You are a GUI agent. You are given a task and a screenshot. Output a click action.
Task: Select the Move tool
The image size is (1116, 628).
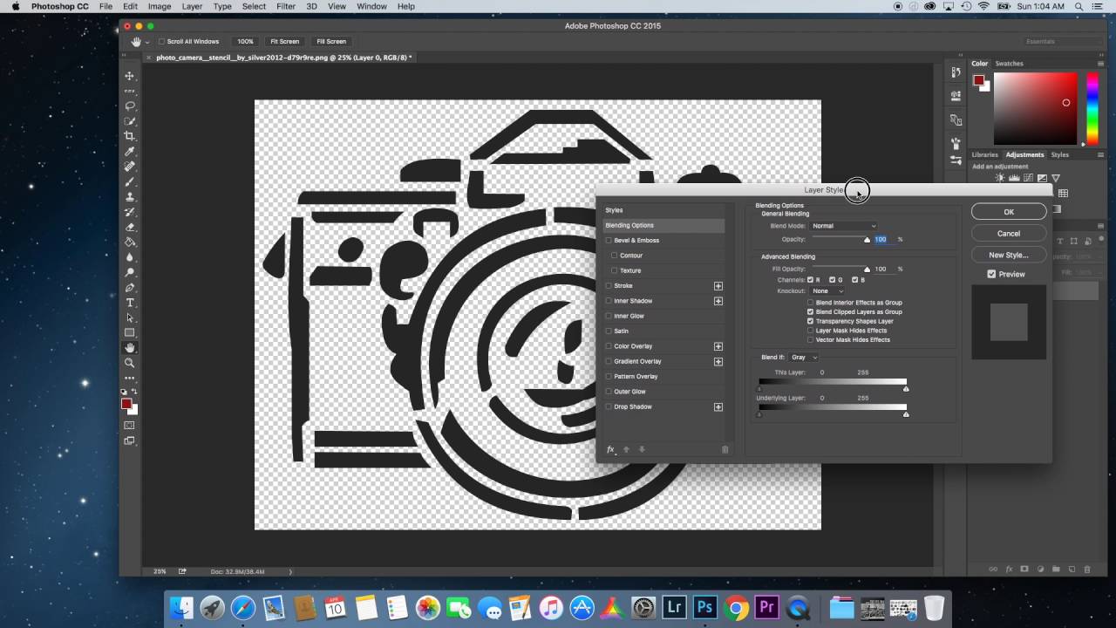tap(130, 76)
